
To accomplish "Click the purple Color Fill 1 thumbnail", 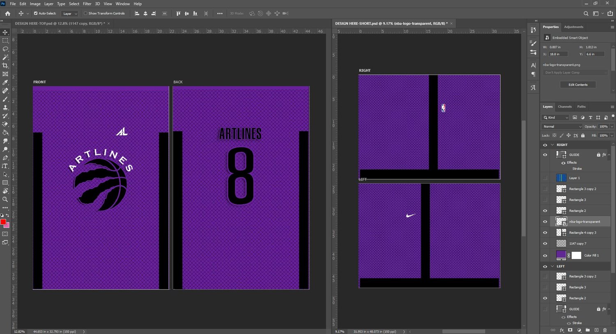I will (561, 256).
